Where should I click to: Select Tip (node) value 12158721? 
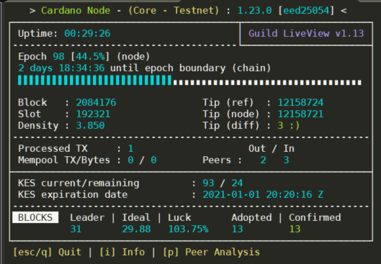click(x=300, y=114)
